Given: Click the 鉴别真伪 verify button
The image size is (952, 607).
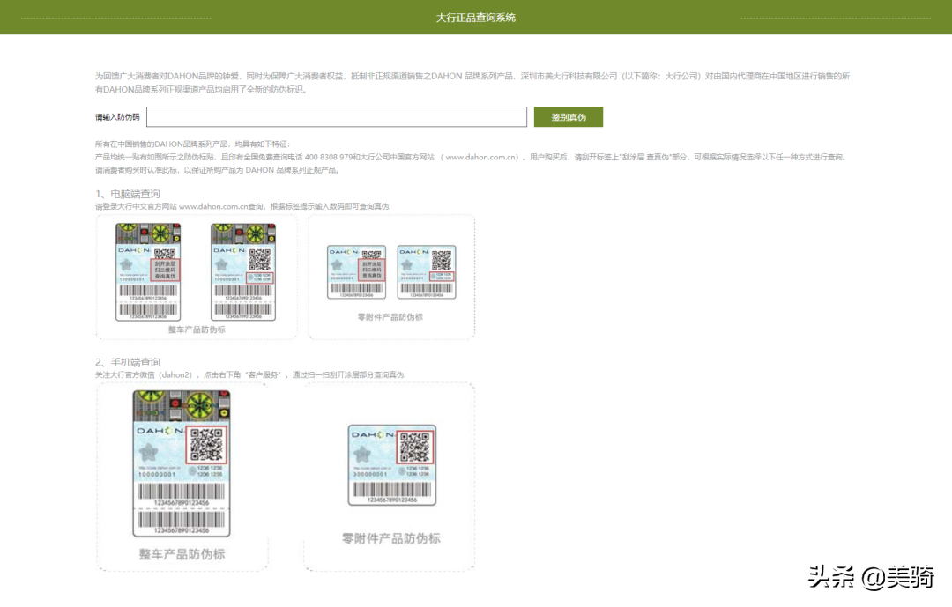Looking at the screenshot, I should [x=569, y=117].
